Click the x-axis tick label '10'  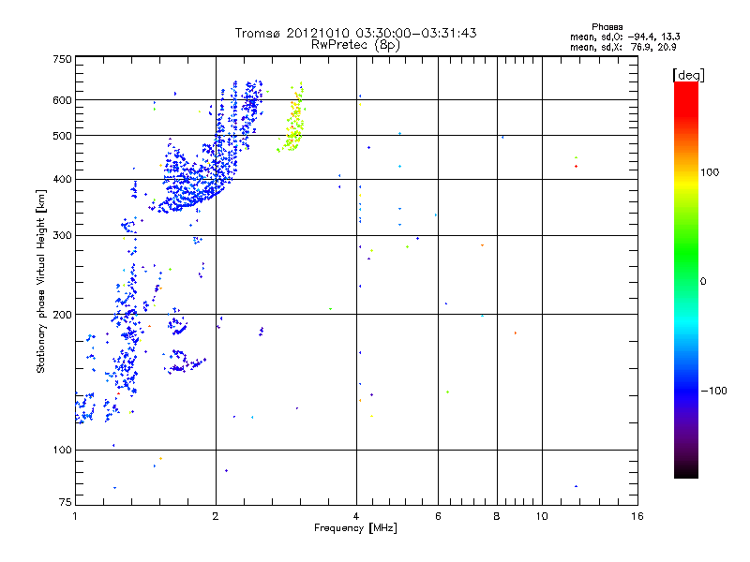pyautogui.click(x=542, y=516)
